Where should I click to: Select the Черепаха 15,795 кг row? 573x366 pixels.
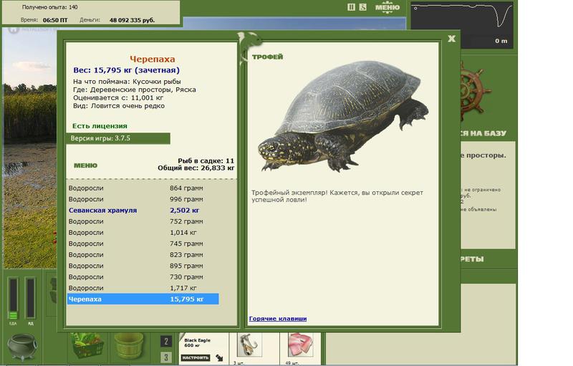click(143, 299)
